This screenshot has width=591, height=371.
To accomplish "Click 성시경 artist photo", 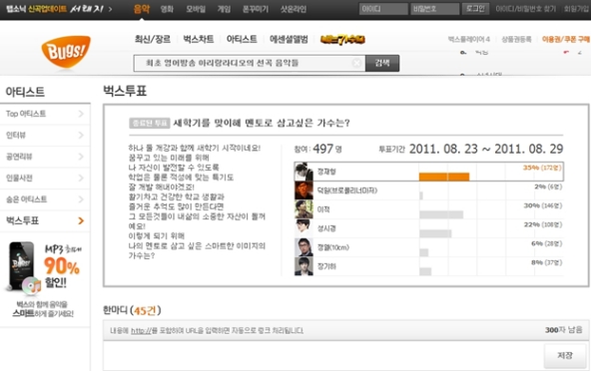I will click(303, 228).
